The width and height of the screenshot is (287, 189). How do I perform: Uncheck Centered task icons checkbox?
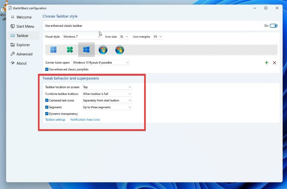click(47, 100)
